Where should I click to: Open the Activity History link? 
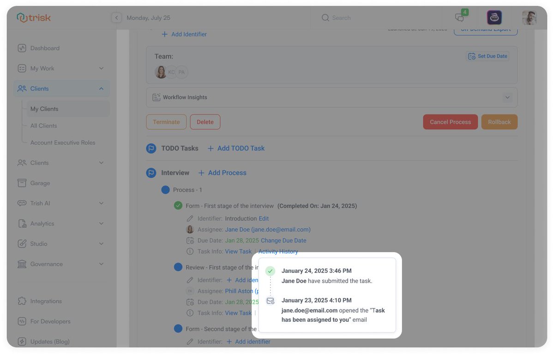[278, 251]
